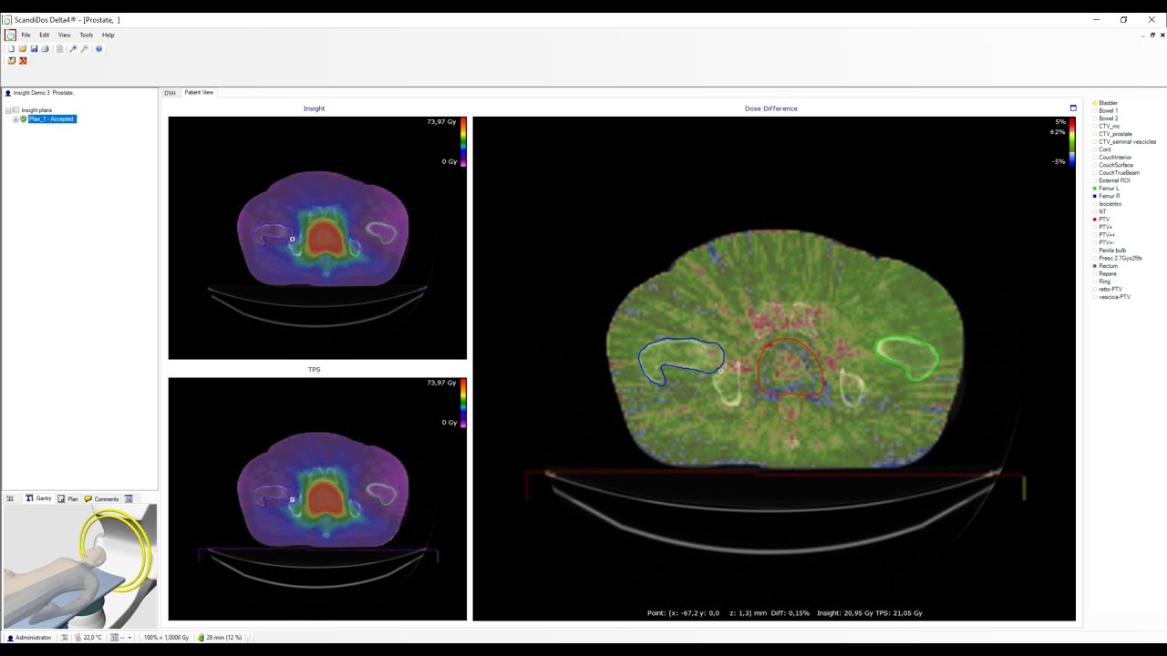This screenshot has height=656, width=1167.
Task: Click the device icon left of temperature
Action: [64, 638]
